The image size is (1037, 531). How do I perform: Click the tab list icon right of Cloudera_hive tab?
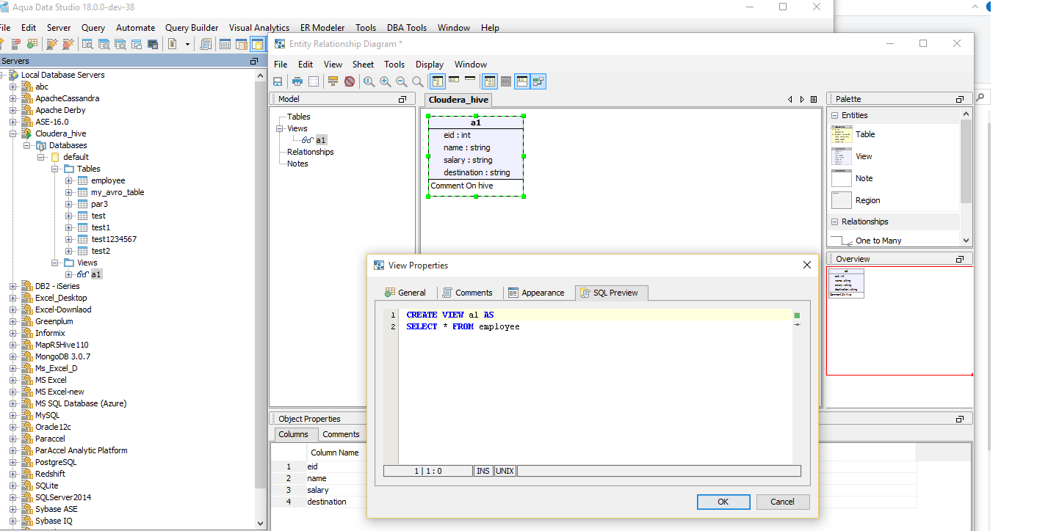[x=814, y=99]
